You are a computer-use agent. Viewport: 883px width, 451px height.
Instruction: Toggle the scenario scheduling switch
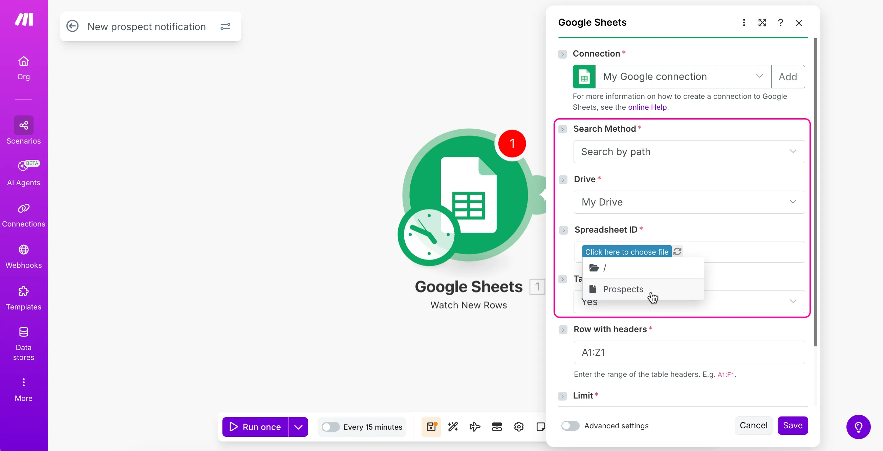click(330, 427)
